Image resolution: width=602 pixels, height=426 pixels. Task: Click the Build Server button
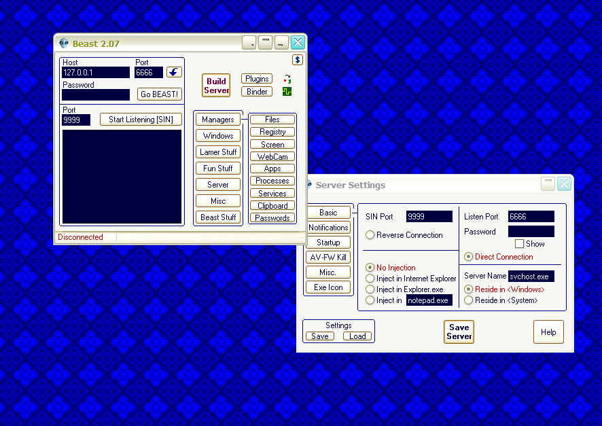pos(216,85)
